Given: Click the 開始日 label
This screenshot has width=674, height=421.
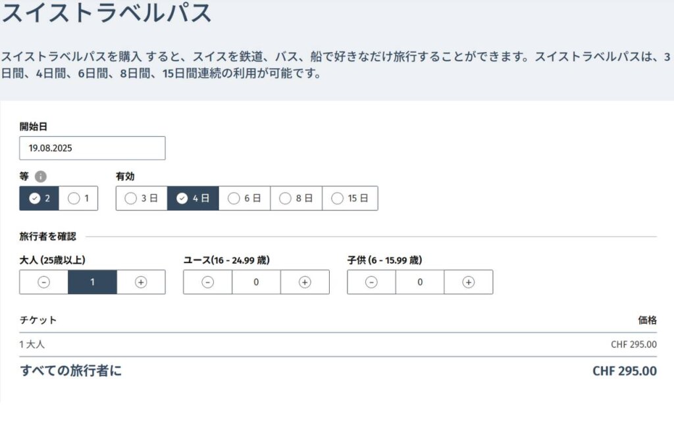Looking at the screenshot, I should (34, 127).
